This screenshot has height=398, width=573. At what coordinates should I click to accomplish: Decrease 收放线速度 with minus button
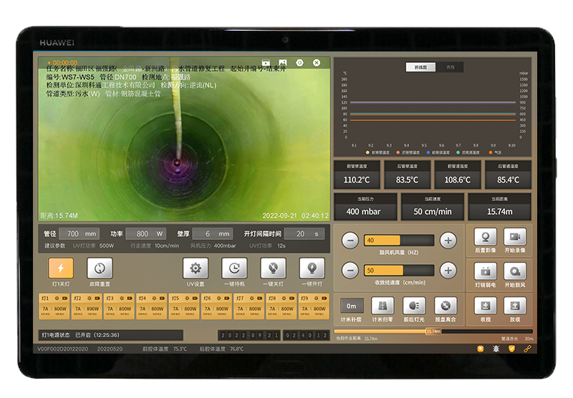(350, 271)
